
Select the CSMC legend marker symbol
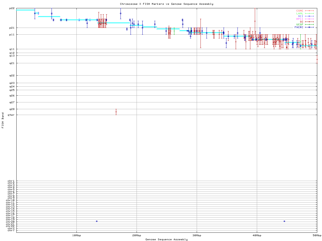coord(309,11)
